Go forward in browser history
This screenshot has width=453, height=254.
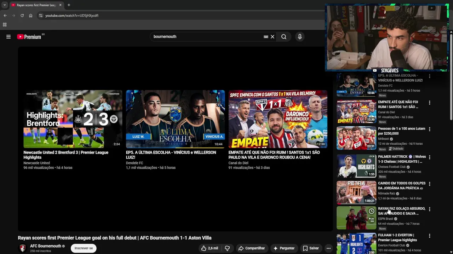pos(13,16)
